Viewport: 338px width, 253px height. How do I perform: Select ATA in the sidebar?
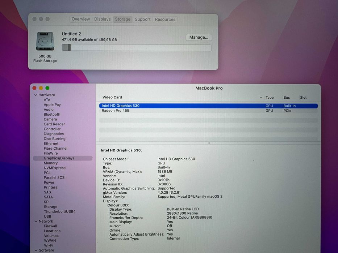click(x=47, y=100)
